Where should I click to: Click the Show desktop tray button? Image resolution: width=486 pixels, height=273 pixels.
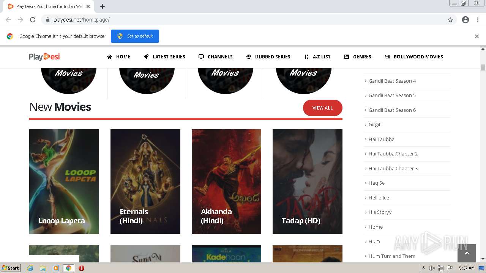pos(482,268)
